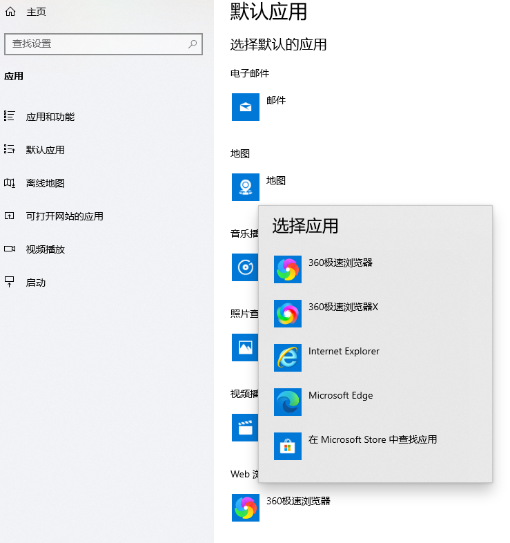Click the 电子邮件 section label

click(249, 73)
